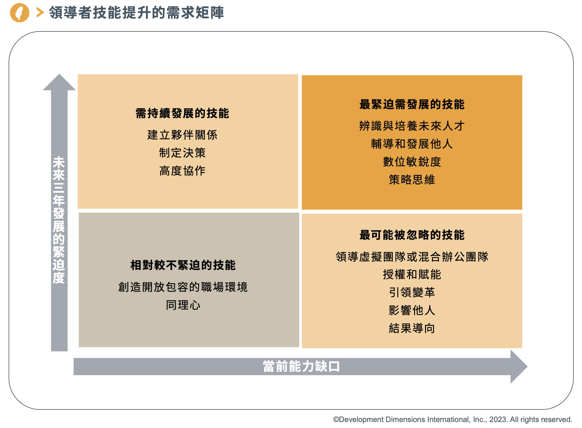Viewport: 582px width, 428px height.
Task: Click the orange chevron before the title
Action: (x=40, y=13)
